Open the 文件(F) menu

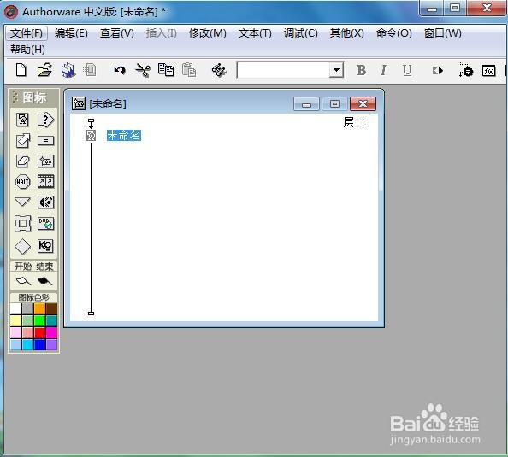coord(27,33)
